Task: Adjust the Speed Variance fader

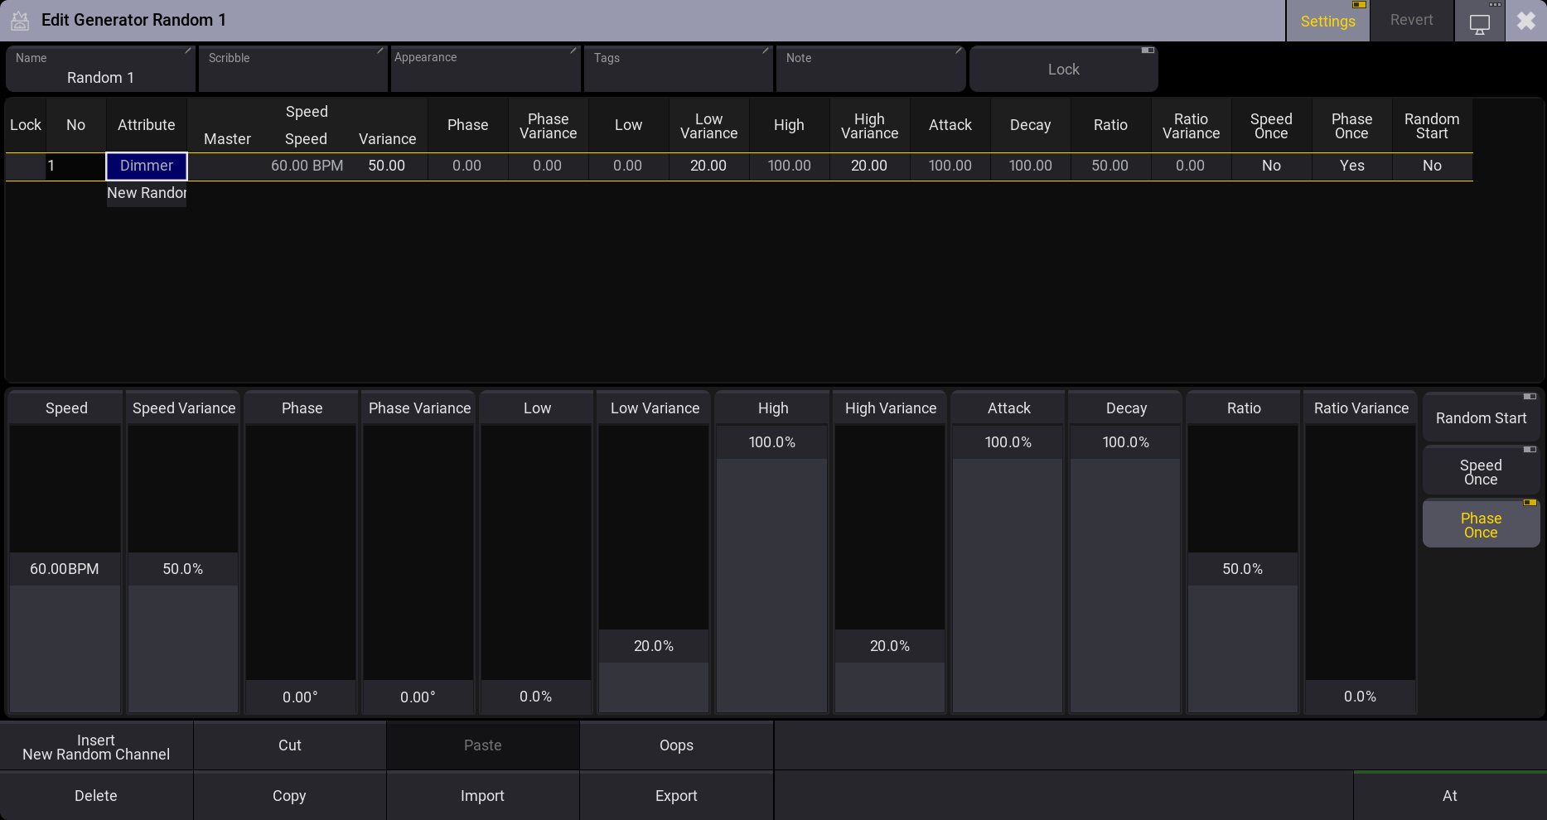Action: (x=183, y=569)
